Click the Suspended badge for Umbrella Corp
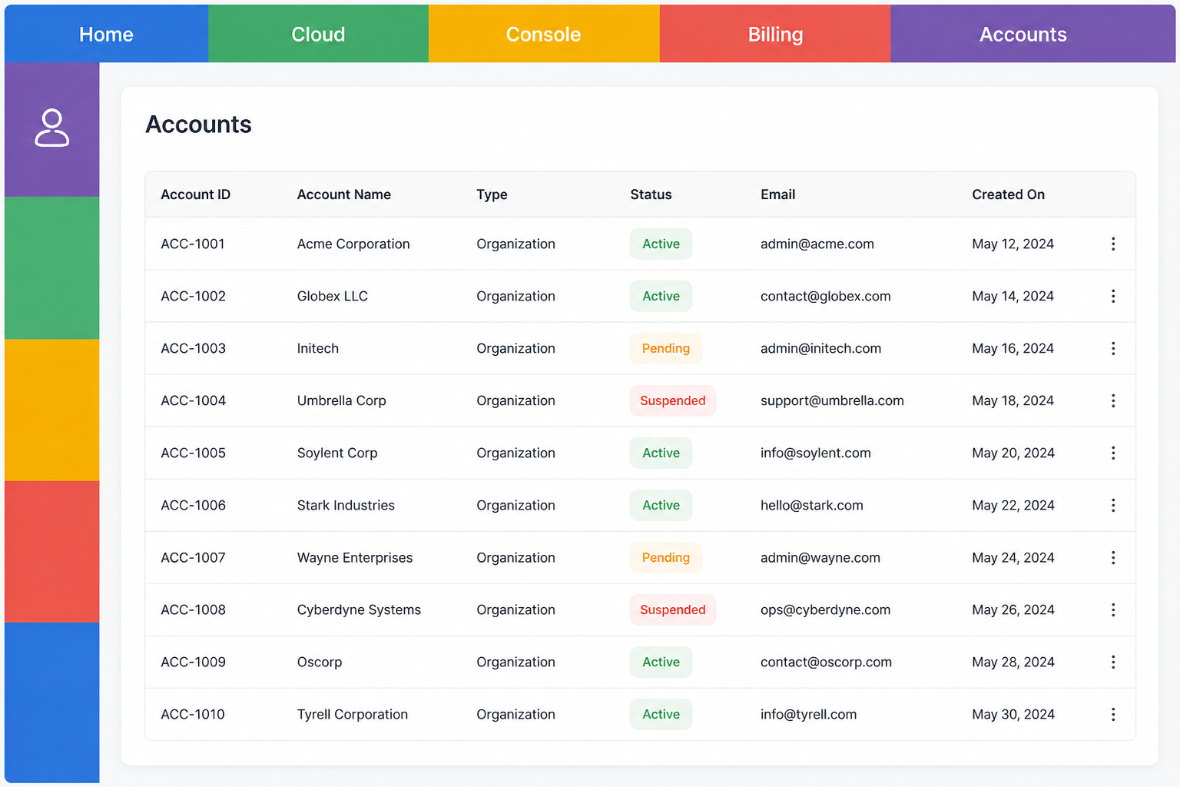The image size is (1180, 787). (673, 400)
